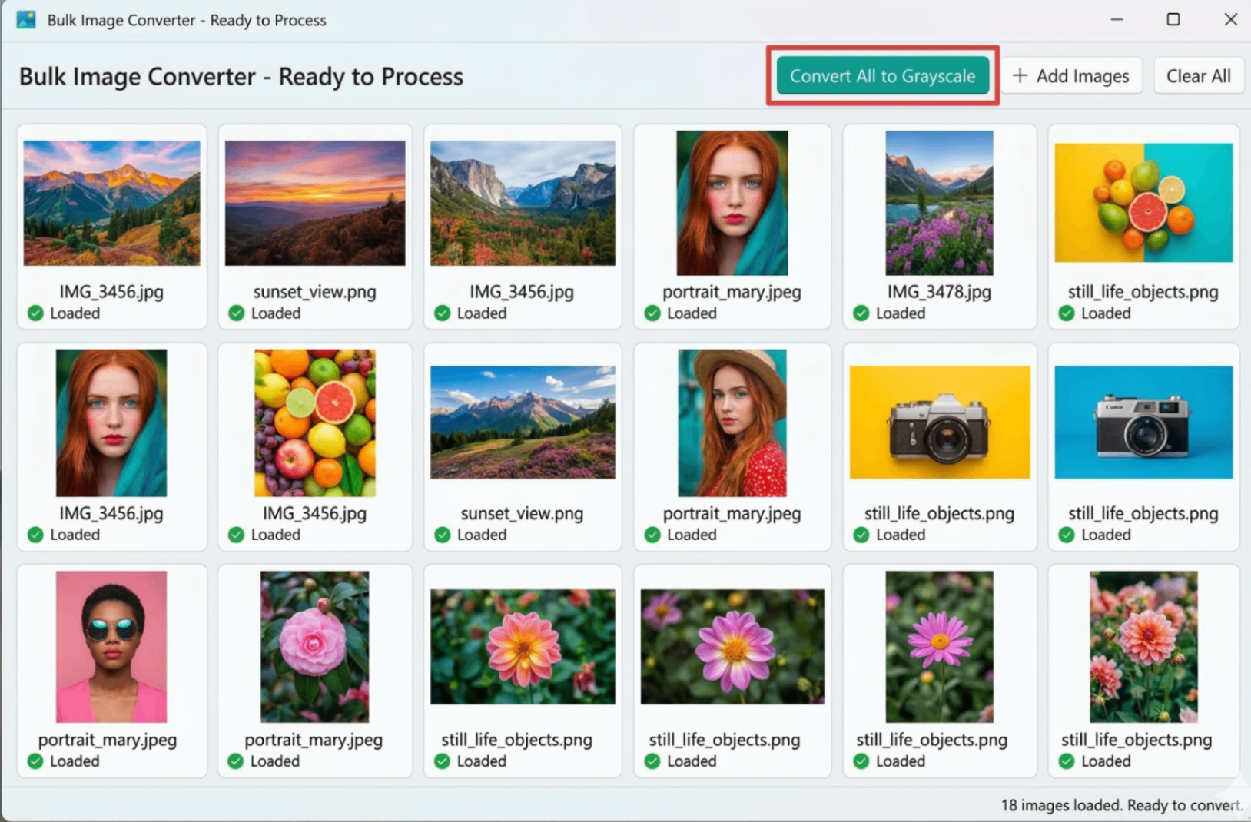Select the citrus fruits IMG_3456.jpg thumbnail
The width and height of the screenshot is (1251, 822).
click(314, 423)
